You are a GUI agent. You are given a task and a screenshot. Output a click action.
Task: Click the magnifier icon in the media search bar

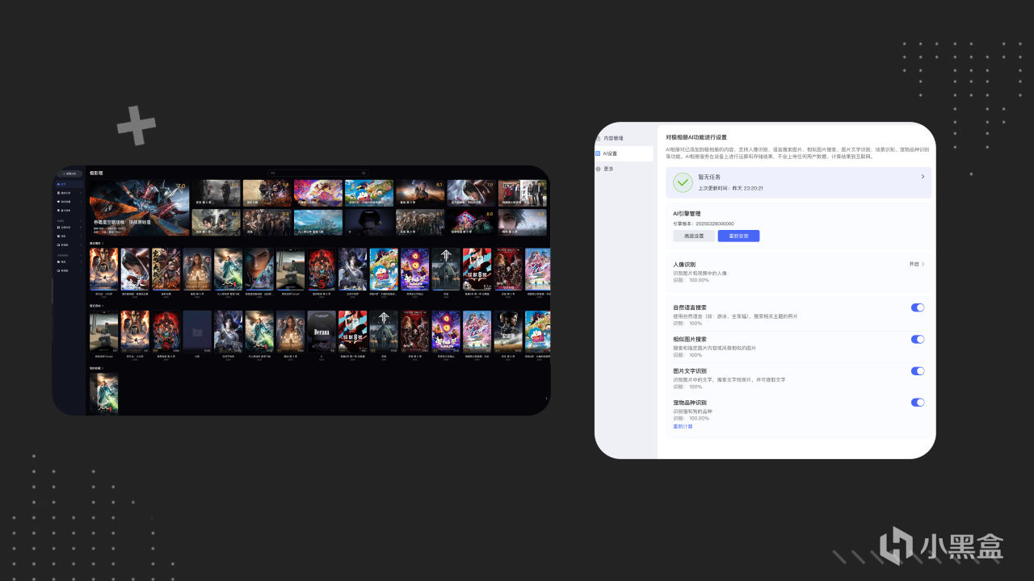point(364,173)
